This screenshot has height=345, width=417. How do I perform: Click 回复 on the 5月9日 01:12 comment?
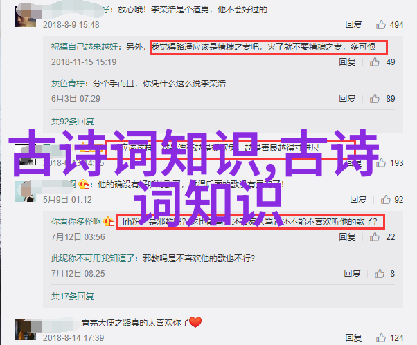358,199
